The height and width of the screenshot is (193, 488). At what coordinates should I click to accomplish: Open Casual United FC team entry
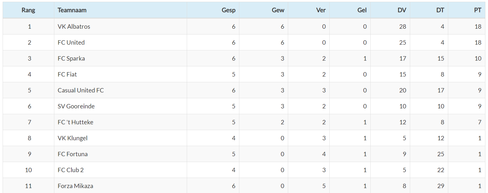81,90
